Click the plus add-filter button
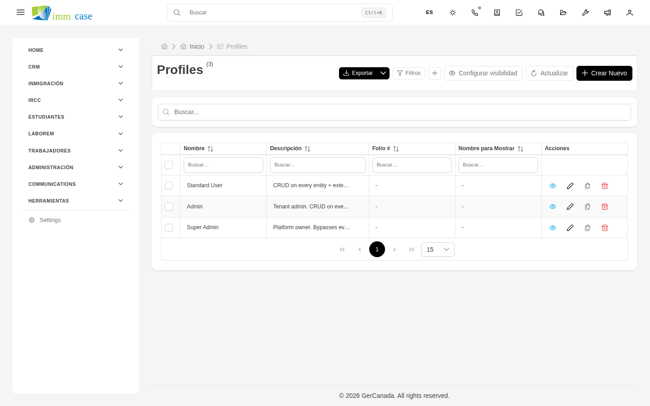The height and width of the screenshot is (406, 650). [435, 73]
